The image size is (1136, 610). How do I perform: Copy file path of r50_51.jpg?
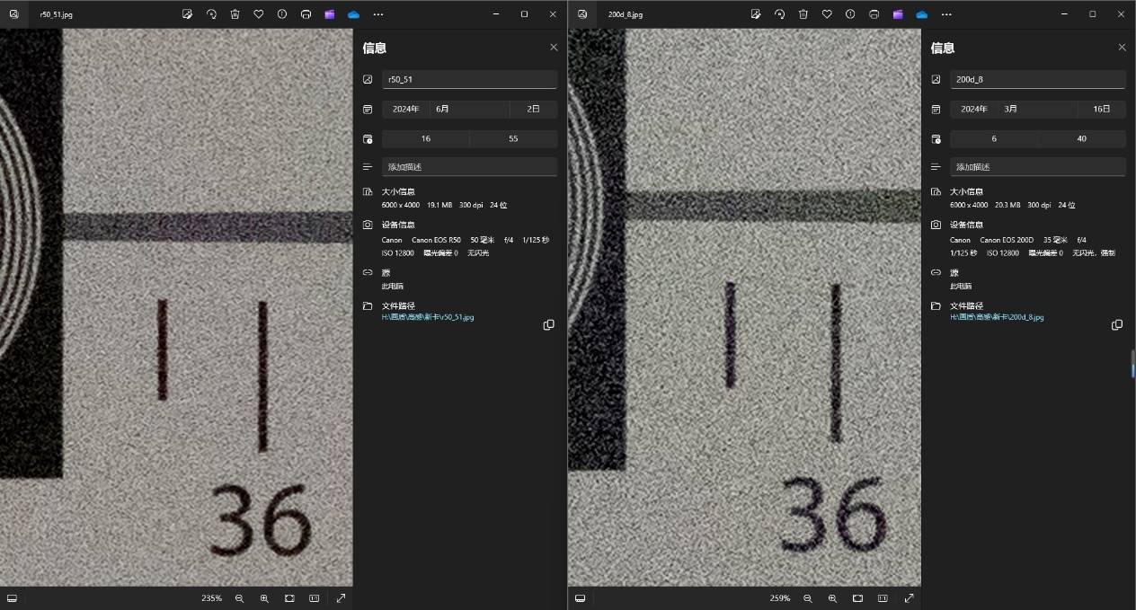pyautogui.click(x=548, y=325)
